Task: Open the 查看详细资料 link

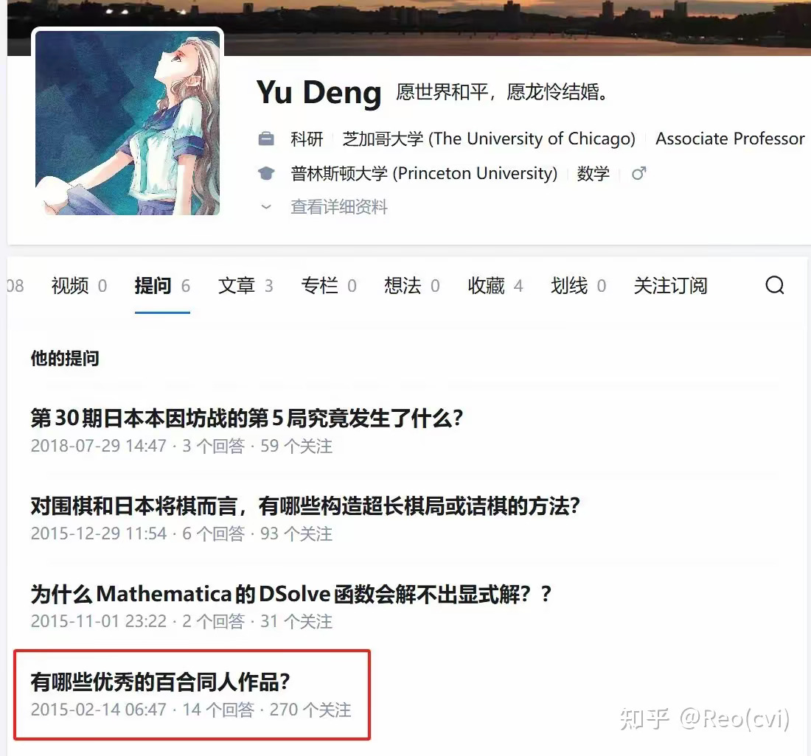Action: pos(339,207)
